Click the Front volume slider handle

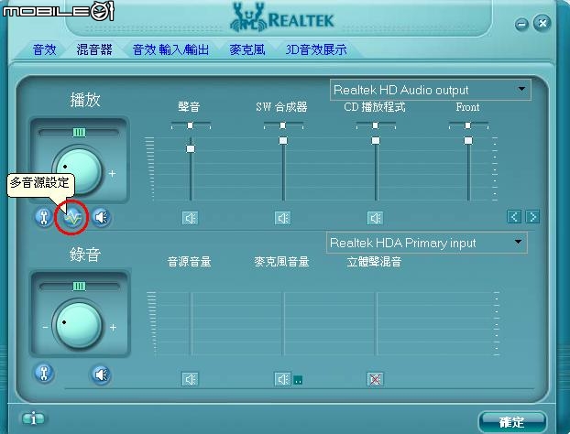pyautogui.click(x=468, y=140)
